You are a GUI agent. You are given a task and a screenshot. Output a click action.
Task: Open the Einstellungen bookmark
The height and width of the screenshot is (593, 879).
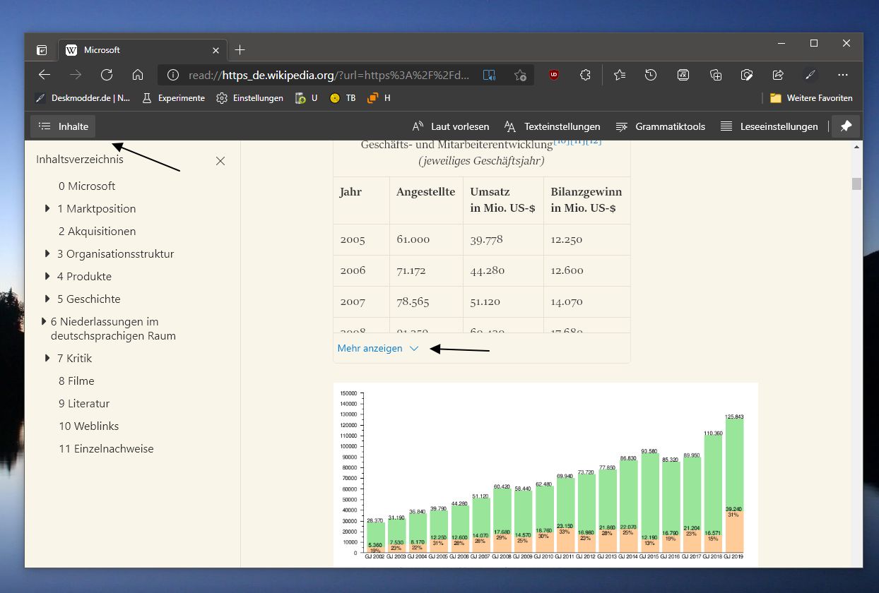pyautogui.click(x=250, y=98)
